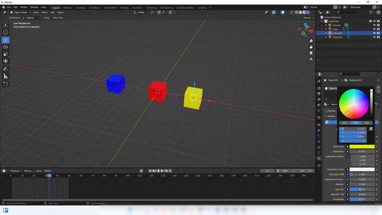382x215 pixels.
Task: Play the animation forward
Action: point(162,171)
